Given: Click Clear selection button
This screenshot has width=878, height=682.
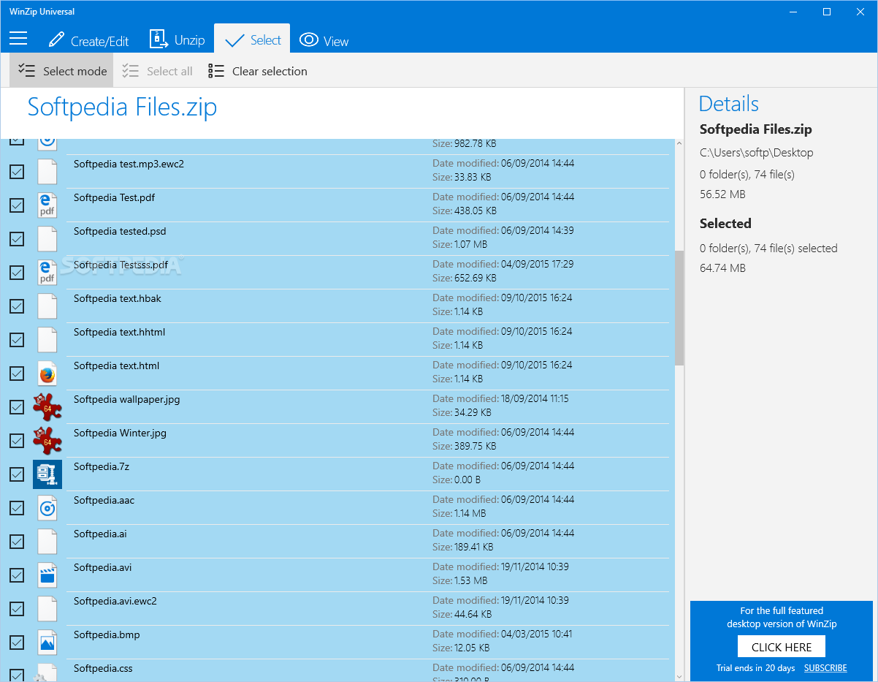Looking at the screenshot, I should point(258,71).
